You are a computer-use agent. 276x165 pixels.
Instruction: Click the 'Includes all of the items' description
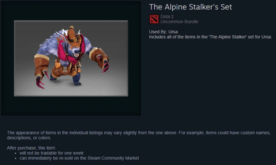[210, 37]
